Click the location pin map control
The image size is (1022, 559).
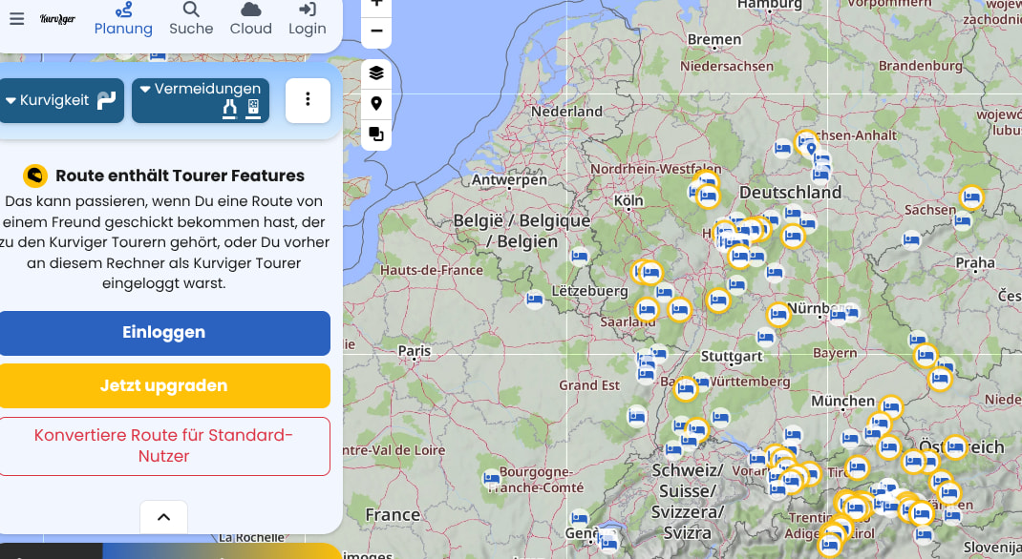376,104
